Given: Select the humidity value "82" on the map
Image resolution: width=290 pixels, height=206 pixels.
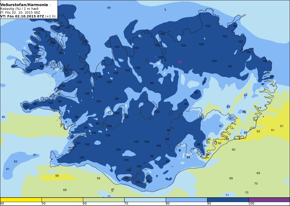Looking at the screenshot, I should coord(16,162).
